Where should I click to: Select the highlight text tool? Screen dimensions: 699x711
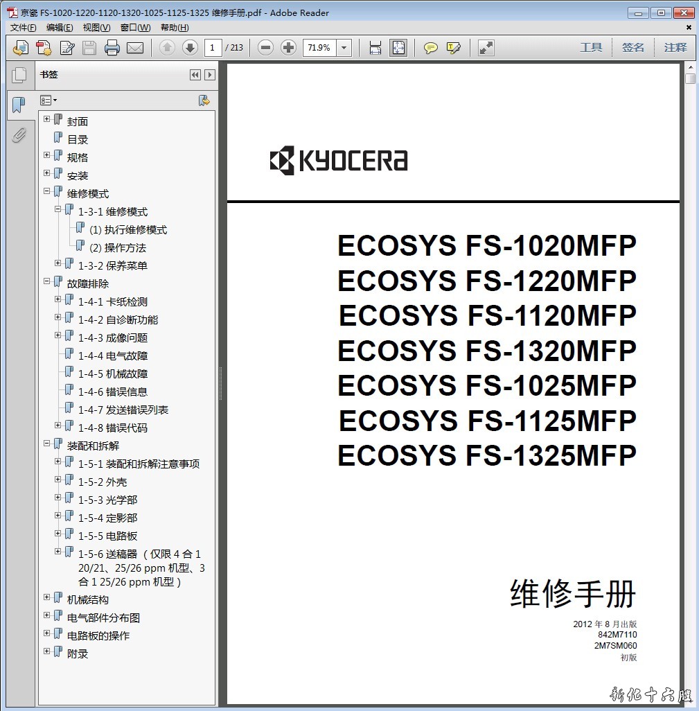coord(454,48)
